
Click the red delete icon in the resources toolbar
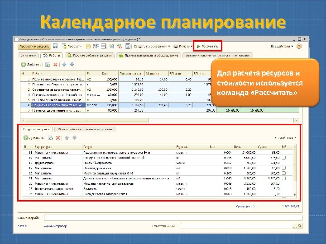pos(58,138)
